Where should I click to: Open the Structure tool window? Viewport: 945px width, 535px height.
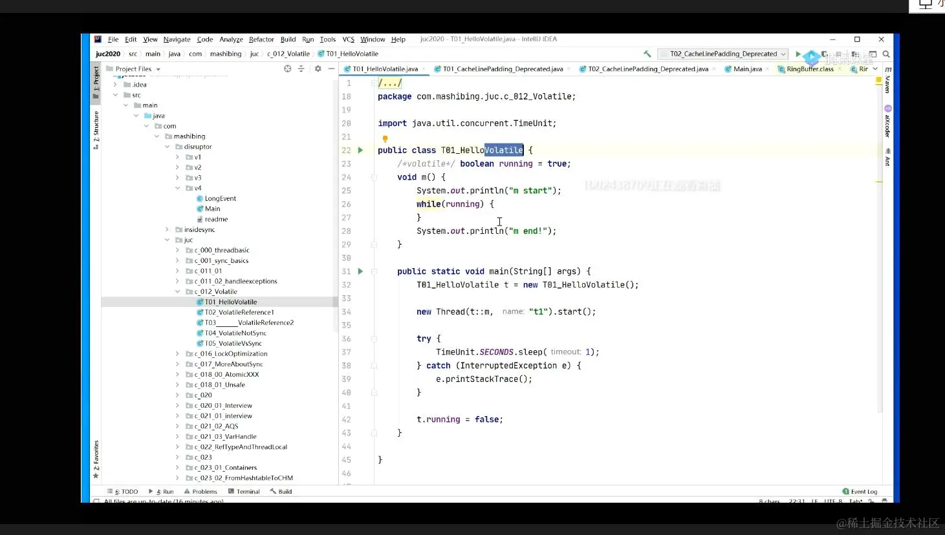(96, 130)
